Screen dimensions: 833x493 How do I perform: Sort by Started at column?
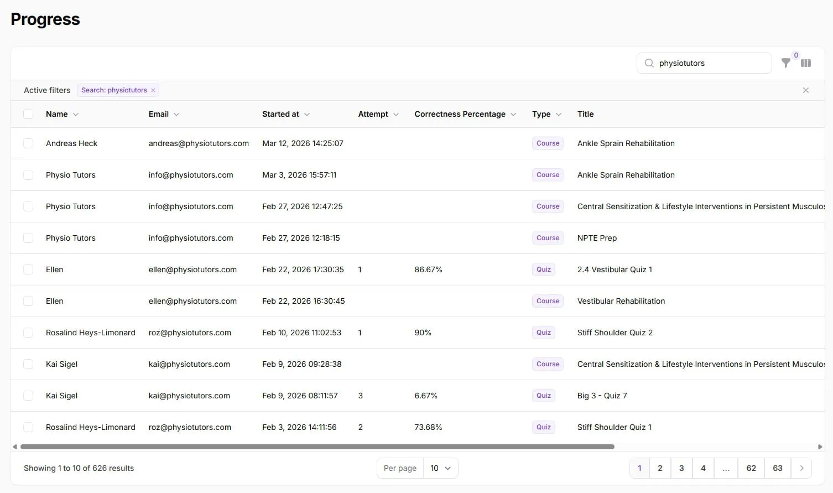point(286,114)
